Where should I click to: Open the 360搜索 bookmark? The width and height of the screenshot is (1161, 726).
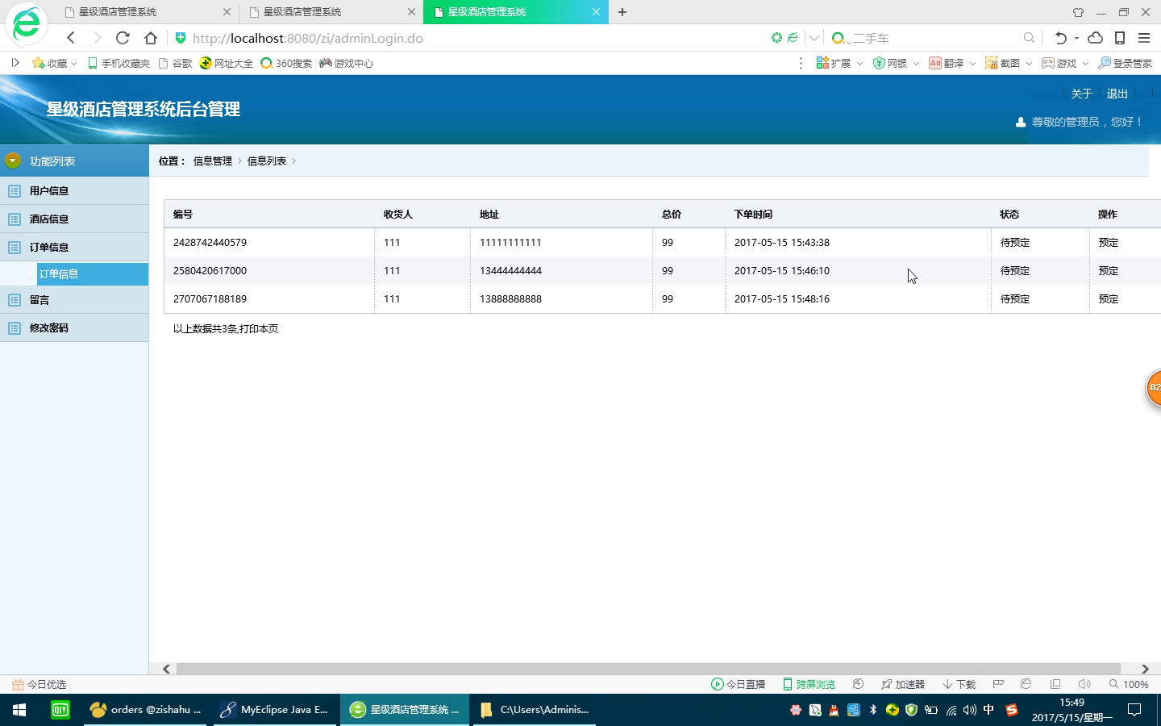(x=286, y=63)
